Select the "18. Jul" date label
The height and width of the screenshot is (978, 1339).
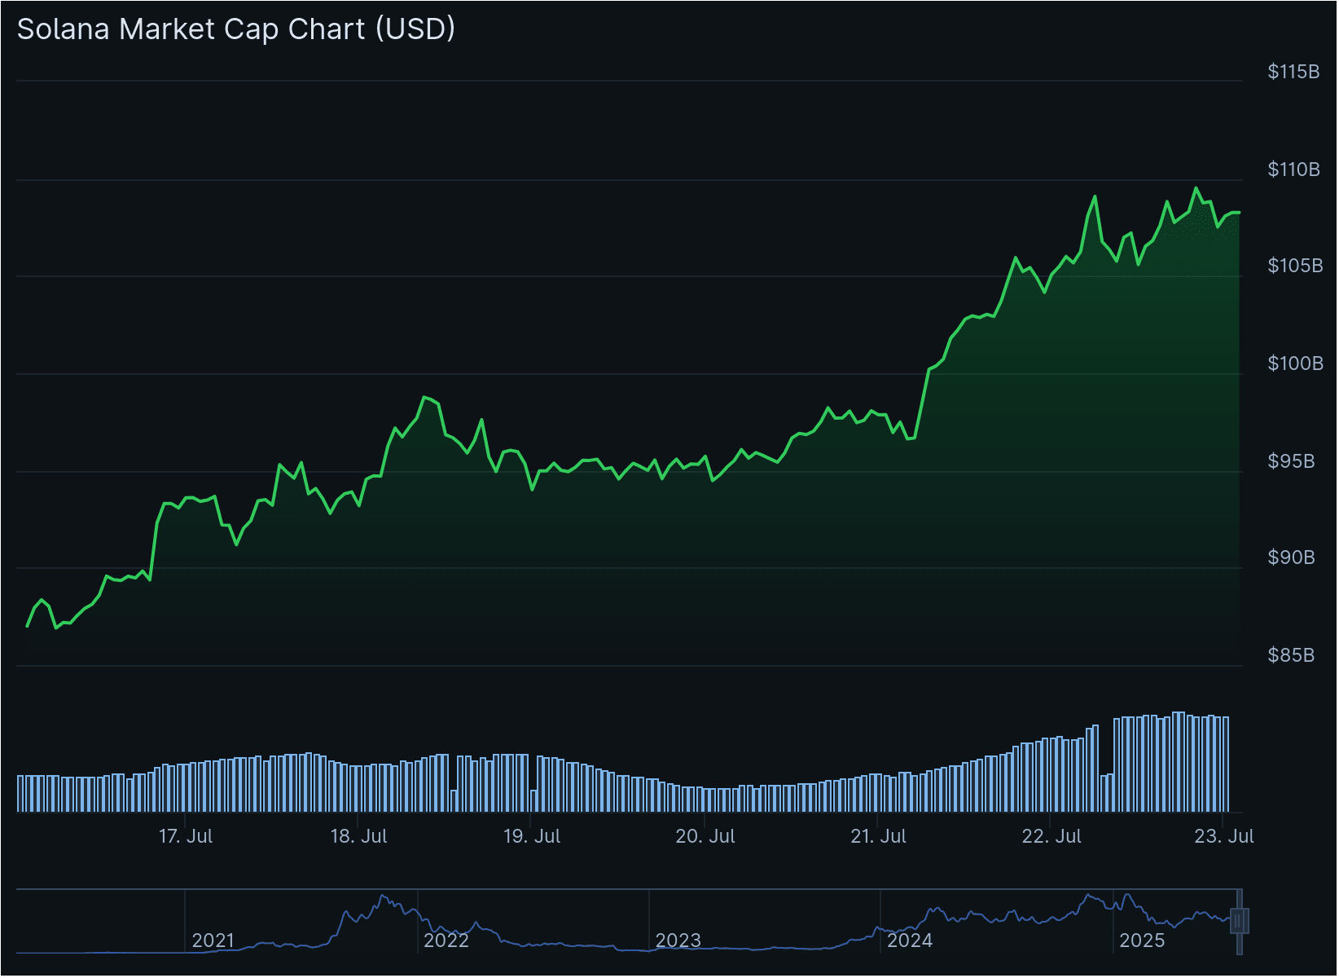pos(358,836)
